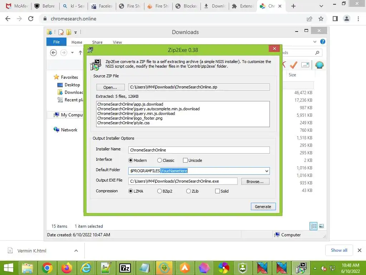Click the Chrome share page icon
The width and height of the screenshot is (366, 275).
coord(310,19)
